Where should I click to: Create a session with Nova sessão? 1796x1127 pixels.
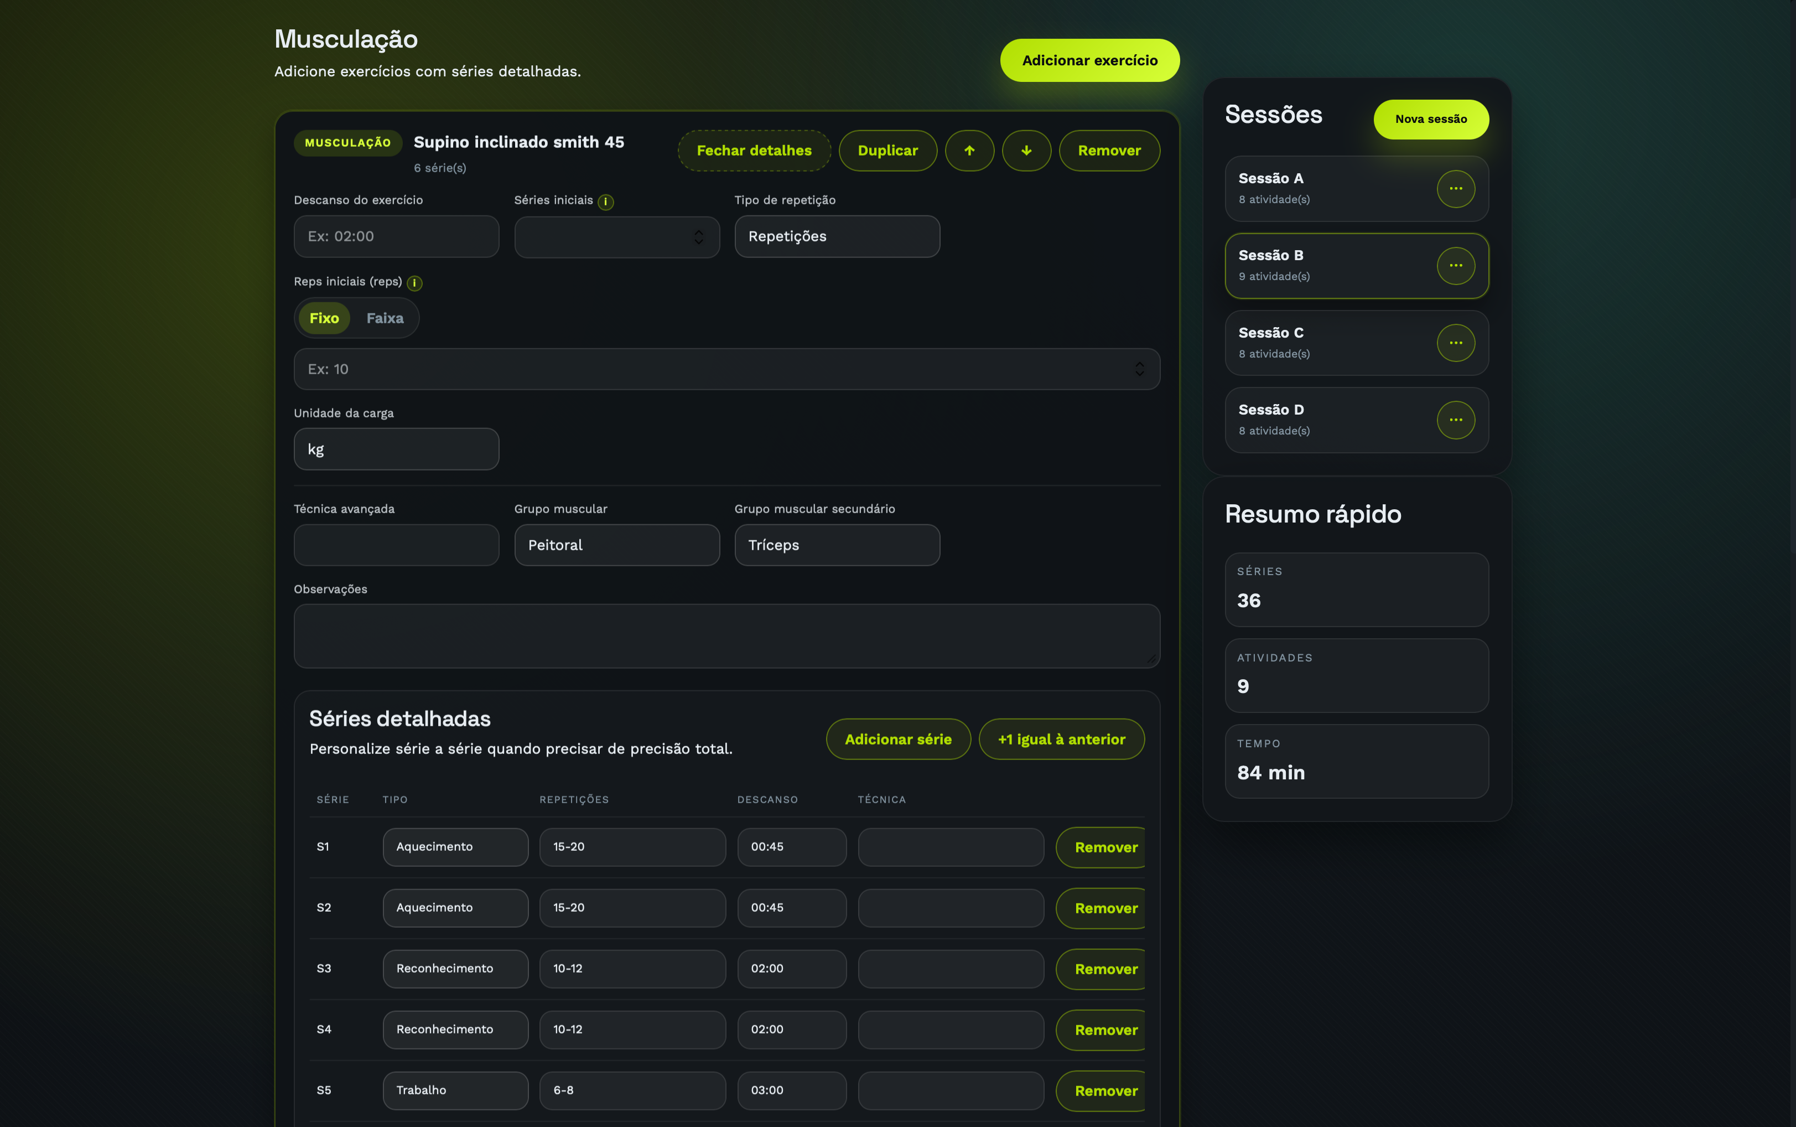1430,119
